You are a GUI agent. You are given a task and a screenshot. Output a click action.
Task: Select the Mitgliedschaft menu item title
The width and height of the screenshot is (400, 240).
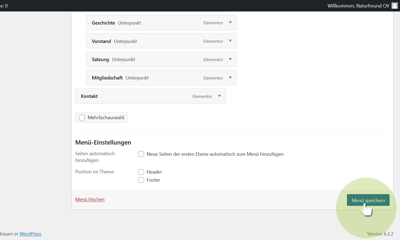pos(107,78)
